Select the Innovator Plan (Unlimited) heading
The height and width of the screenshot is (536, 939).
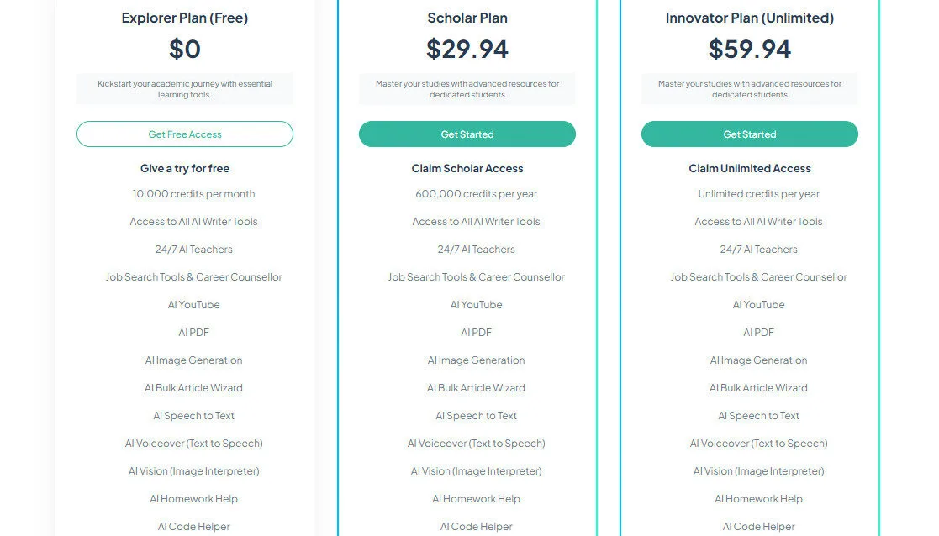pos(749,18)
